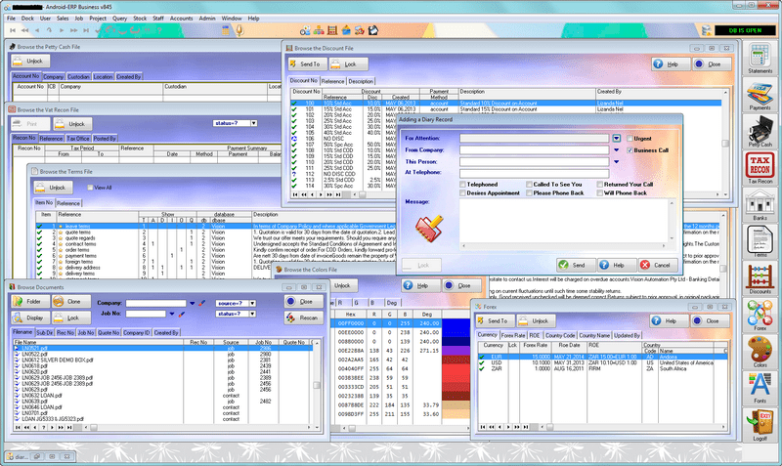The image size is (782, 466).
Task: Open Petty Cash from the sidebar
Action: 760,130
